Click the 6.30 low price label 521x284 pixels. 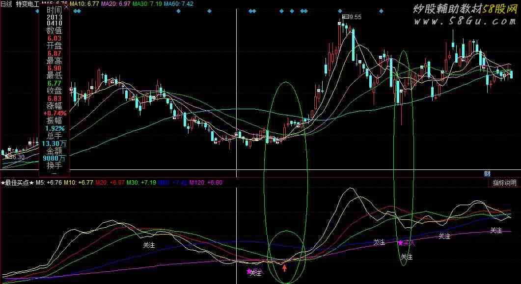coord(19,157)
